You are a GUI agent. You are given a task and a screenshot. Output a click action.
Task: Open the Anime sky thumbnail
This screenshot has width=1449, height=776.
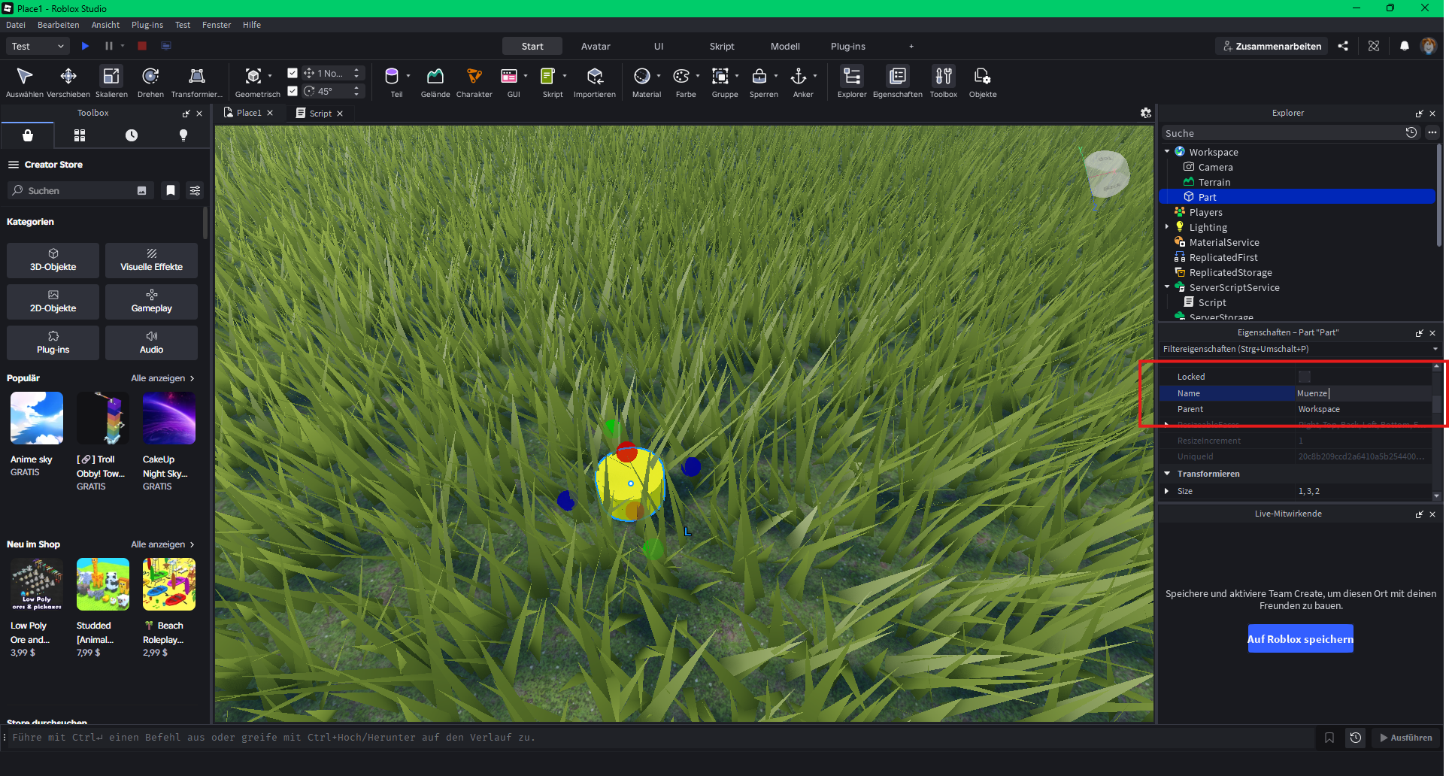[x=37, y=418]
